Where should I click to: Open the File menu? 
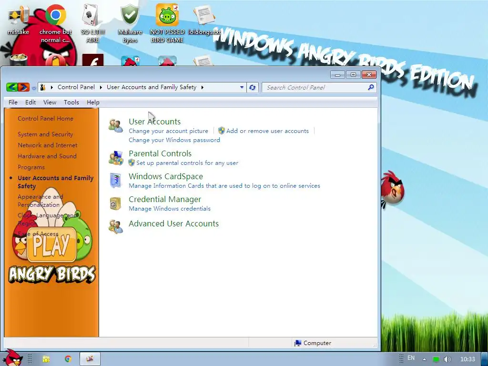13,102
